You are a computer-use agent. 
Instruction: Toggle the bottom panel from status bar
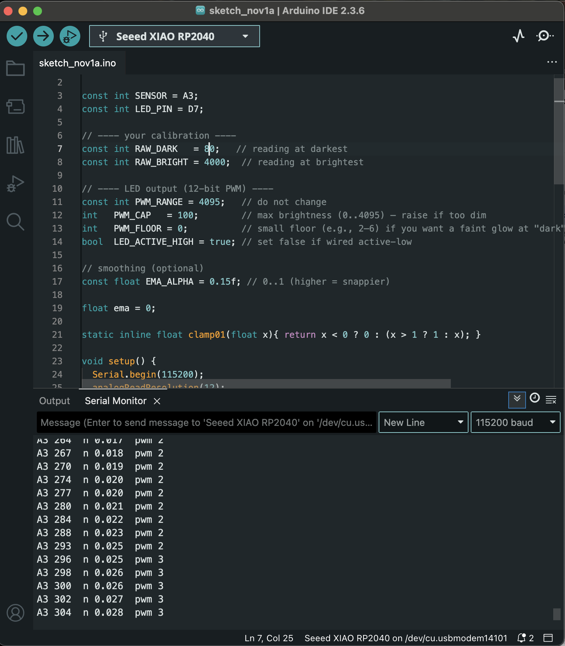[x=548, y=638]
